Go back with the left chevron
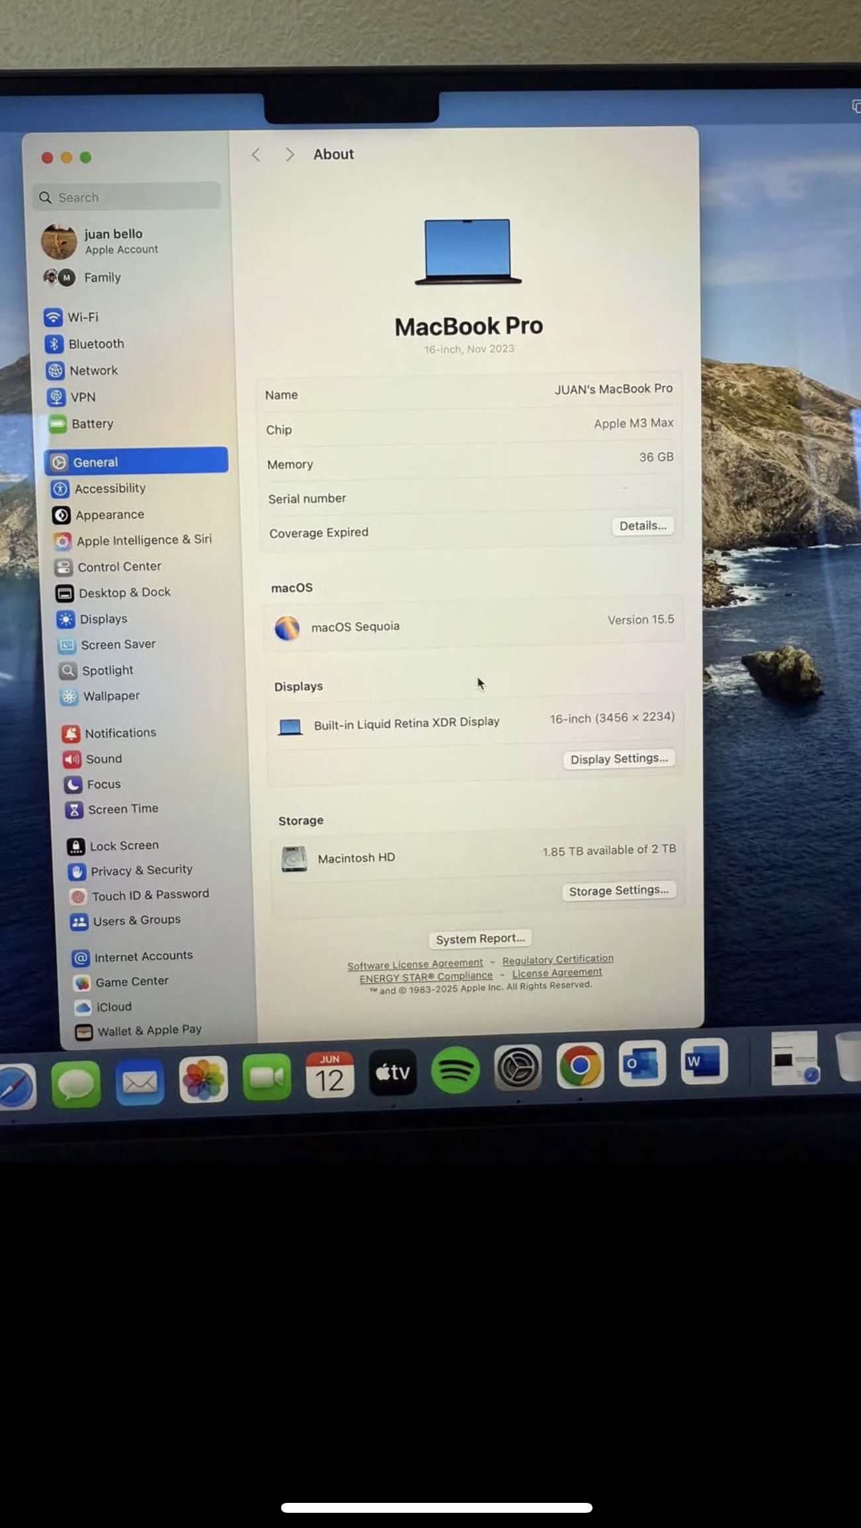The width and height of the screenshot is (861, 1528). coord(256,155)
